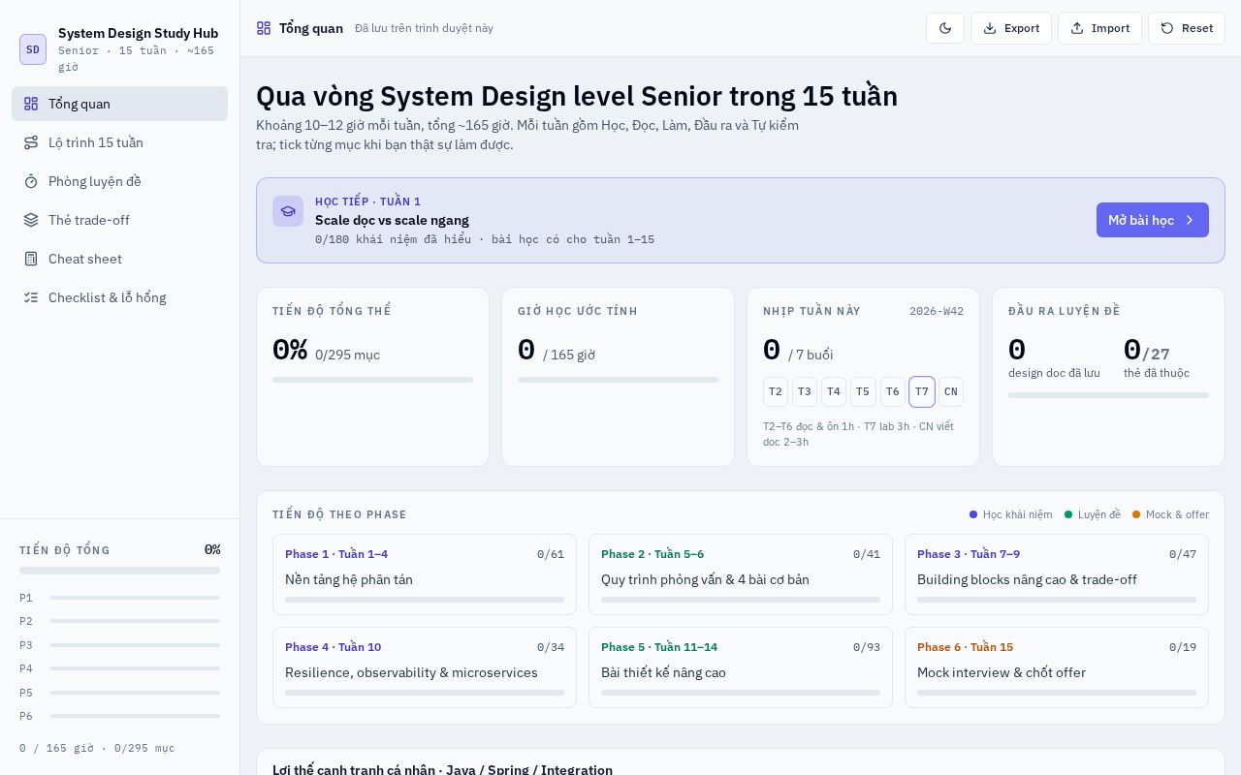Click the purple Học khái niệm legend dot

973,514
